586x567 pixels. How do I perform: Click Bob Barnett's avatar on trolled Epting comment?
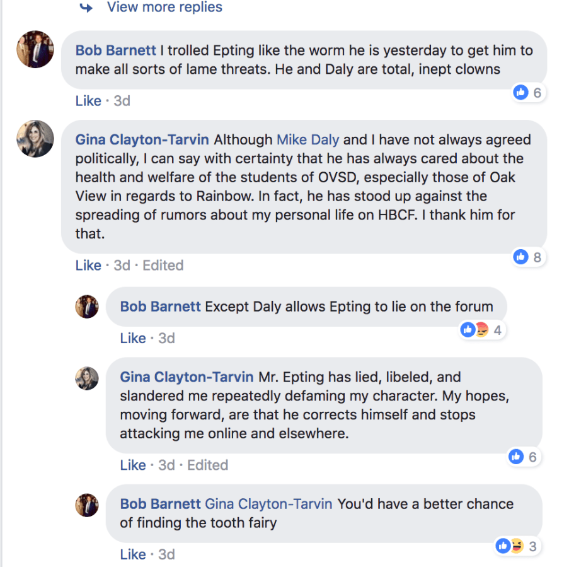click(x=35, y=49)
